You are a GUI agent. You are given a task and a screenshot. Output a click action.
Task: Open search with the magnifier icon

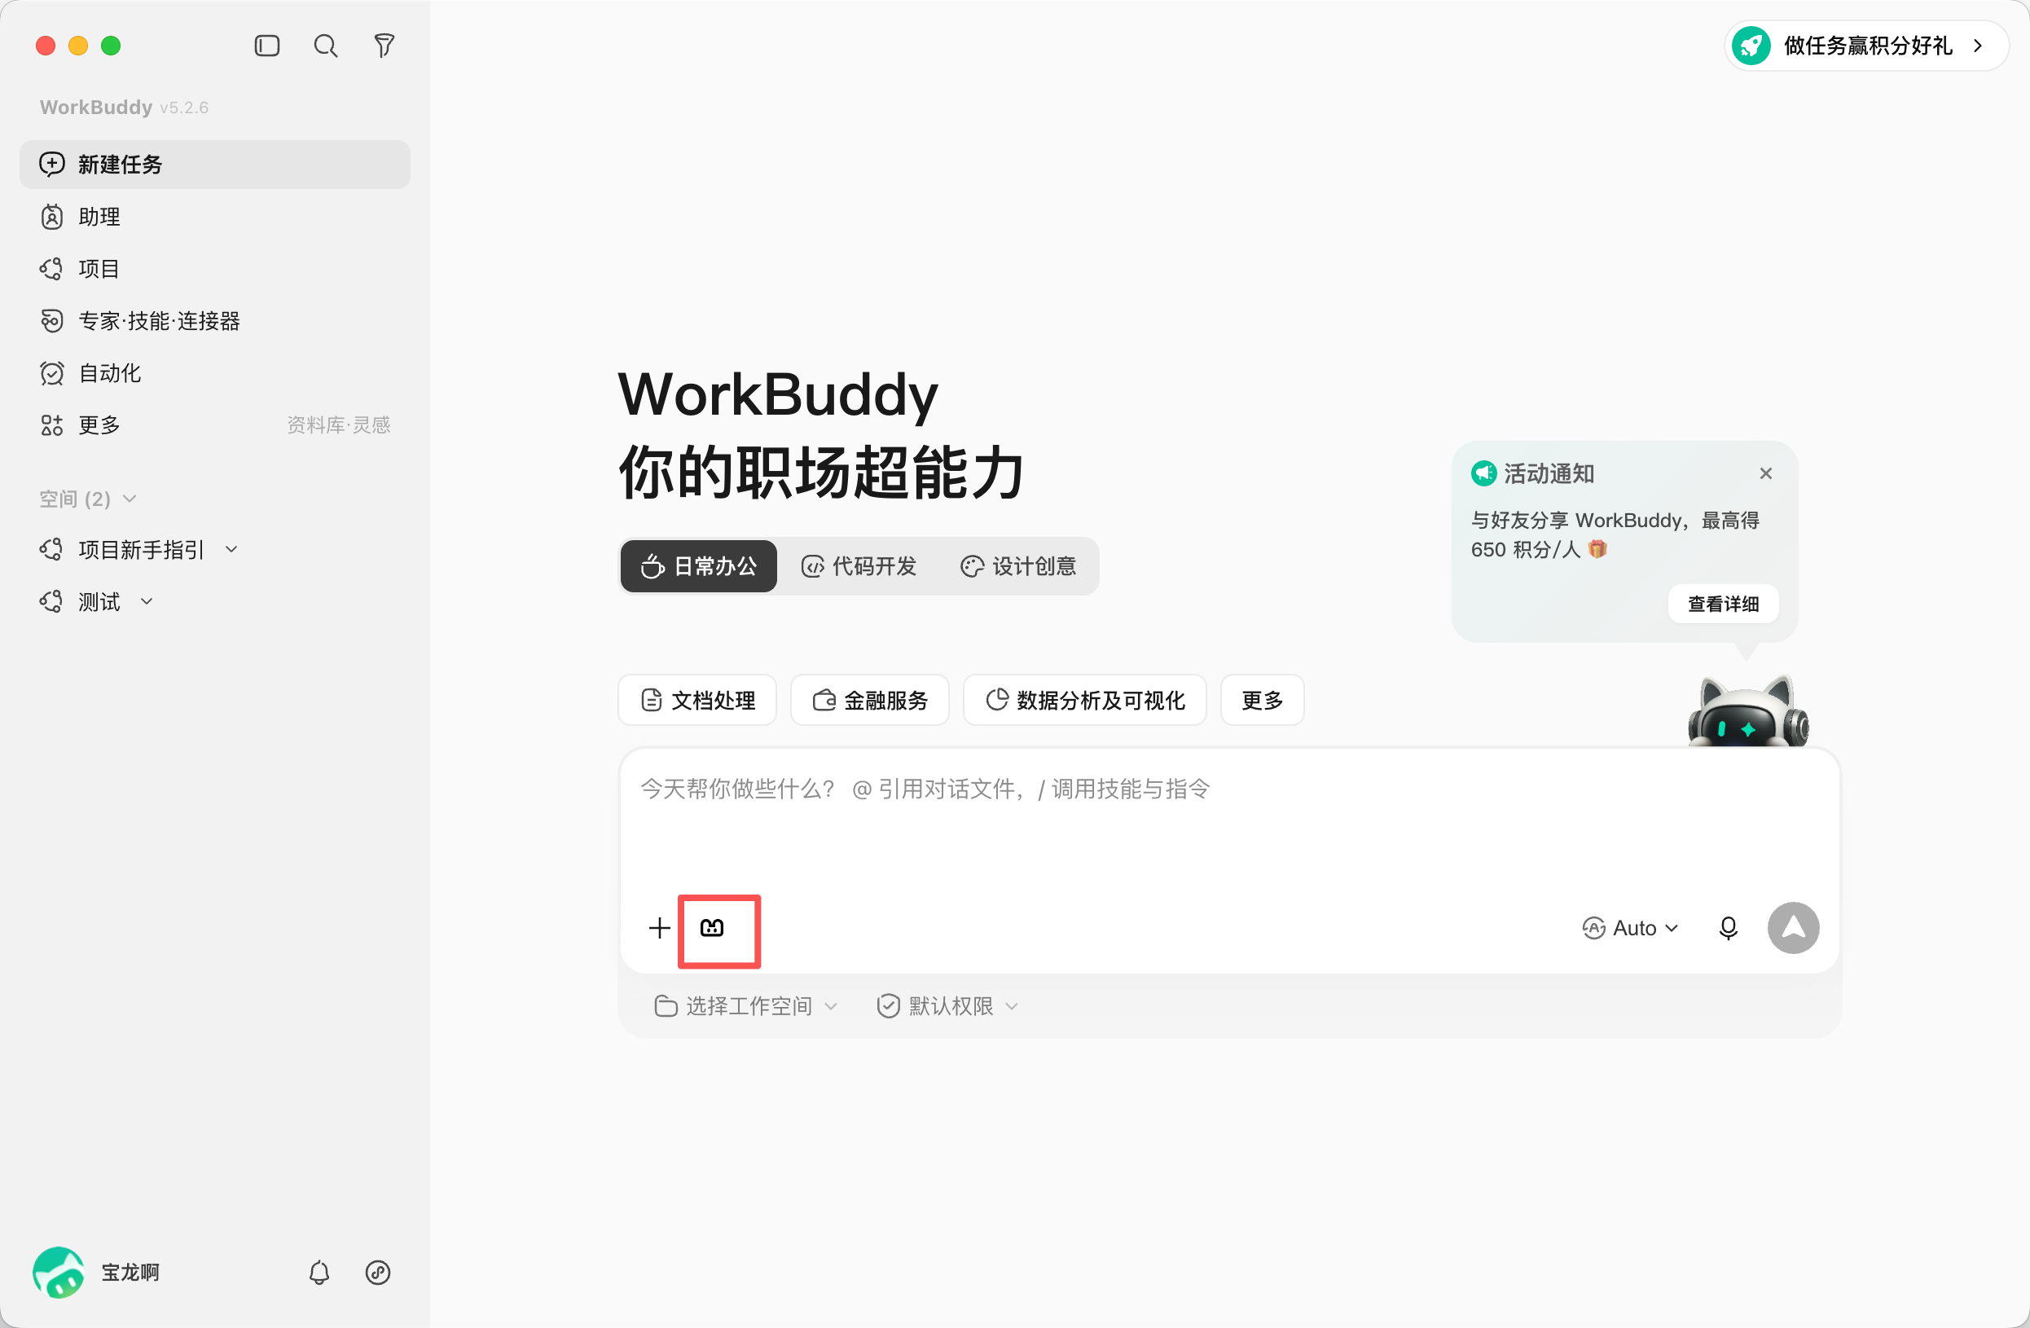[x=326, y=45]
